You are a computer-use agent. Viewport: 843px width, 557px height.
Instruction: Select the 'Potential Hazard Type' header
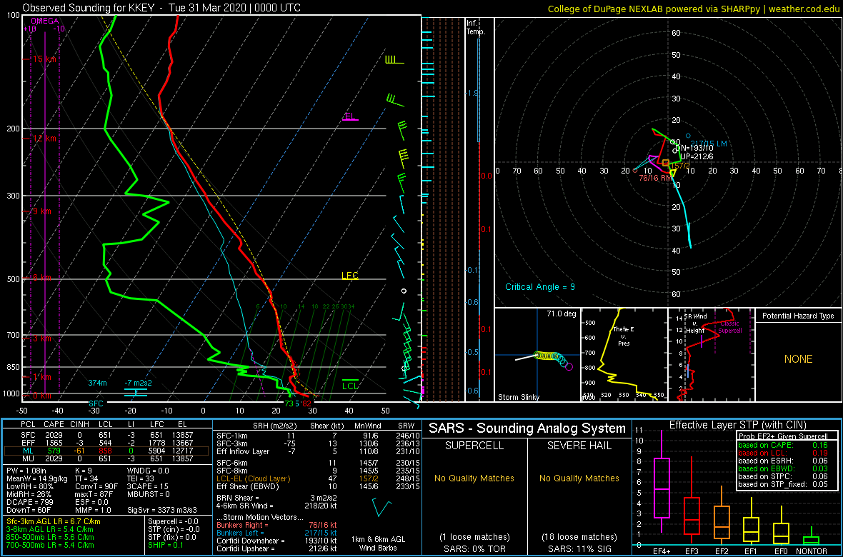pyautogui.click(x=798, y=316)
